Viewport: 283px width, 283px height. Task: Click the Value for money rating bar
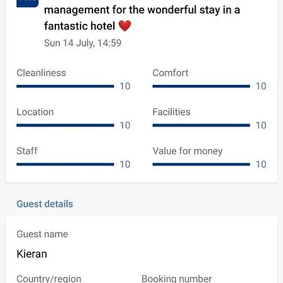tap(201, 164)
